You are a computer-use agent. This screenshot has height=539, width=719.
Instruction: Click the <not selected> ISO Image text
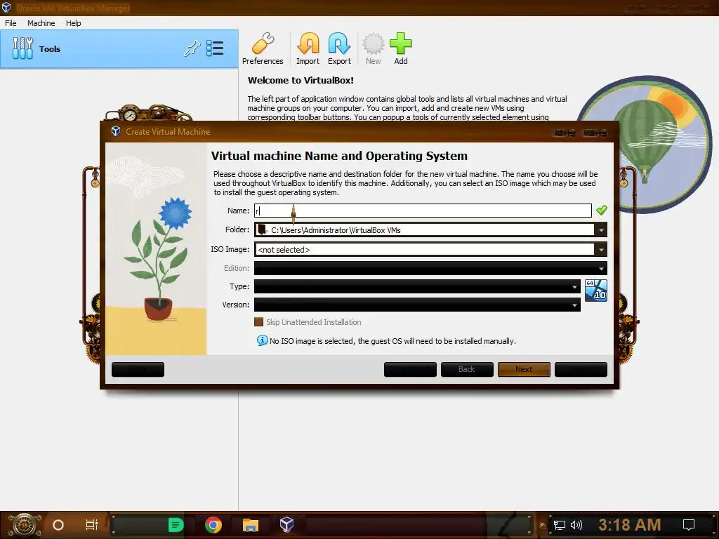click(284, 250)
